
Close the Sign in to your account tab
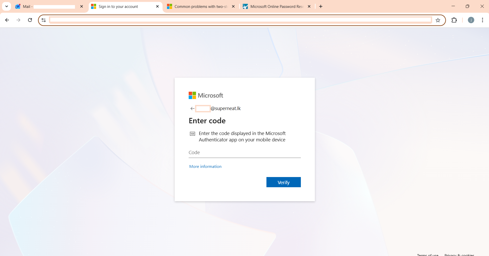[x=157, y=6]
